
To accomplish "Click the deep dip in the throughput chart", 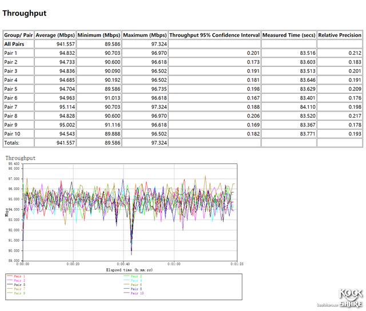I will pyautogui.click(x=132, y=249).
